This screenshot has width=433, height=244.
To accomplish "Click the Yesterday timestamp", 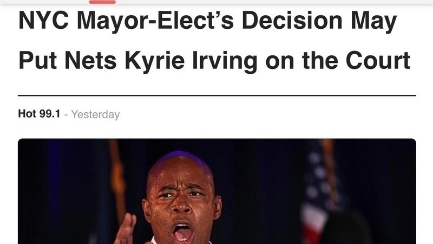I will [x=96, y=114].
